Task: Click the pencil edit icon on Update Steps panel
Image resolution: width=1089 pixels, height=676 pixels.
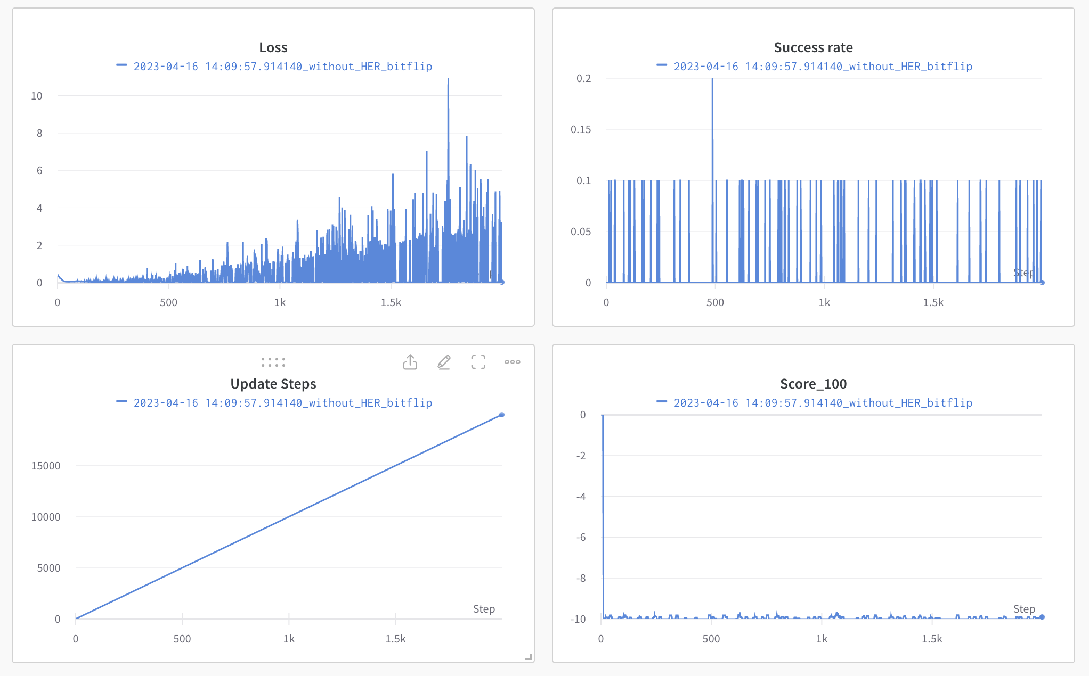Action: (x=444, y=362)
